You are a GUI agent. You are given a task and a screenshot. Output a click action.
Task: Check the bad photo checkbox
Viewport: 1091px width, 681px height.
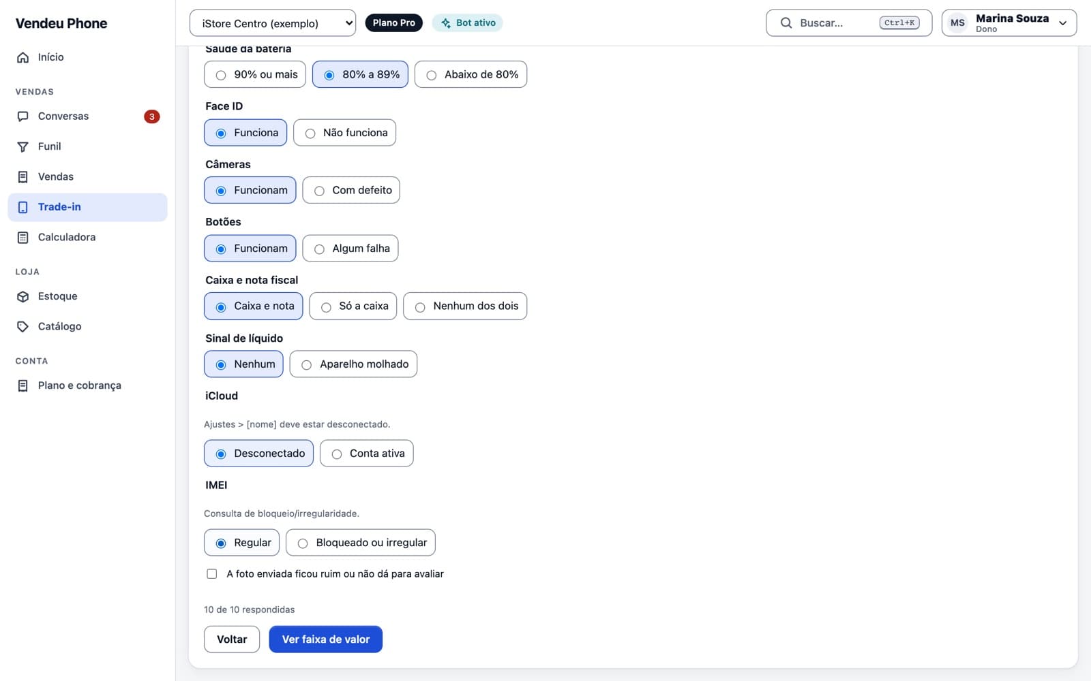(212, 574)
